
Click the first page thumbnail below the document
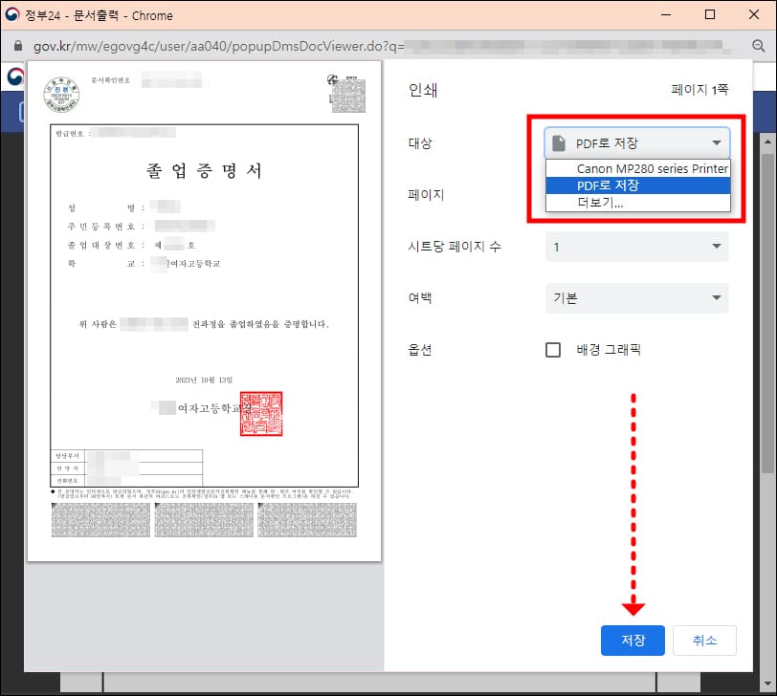click(100, 519)
